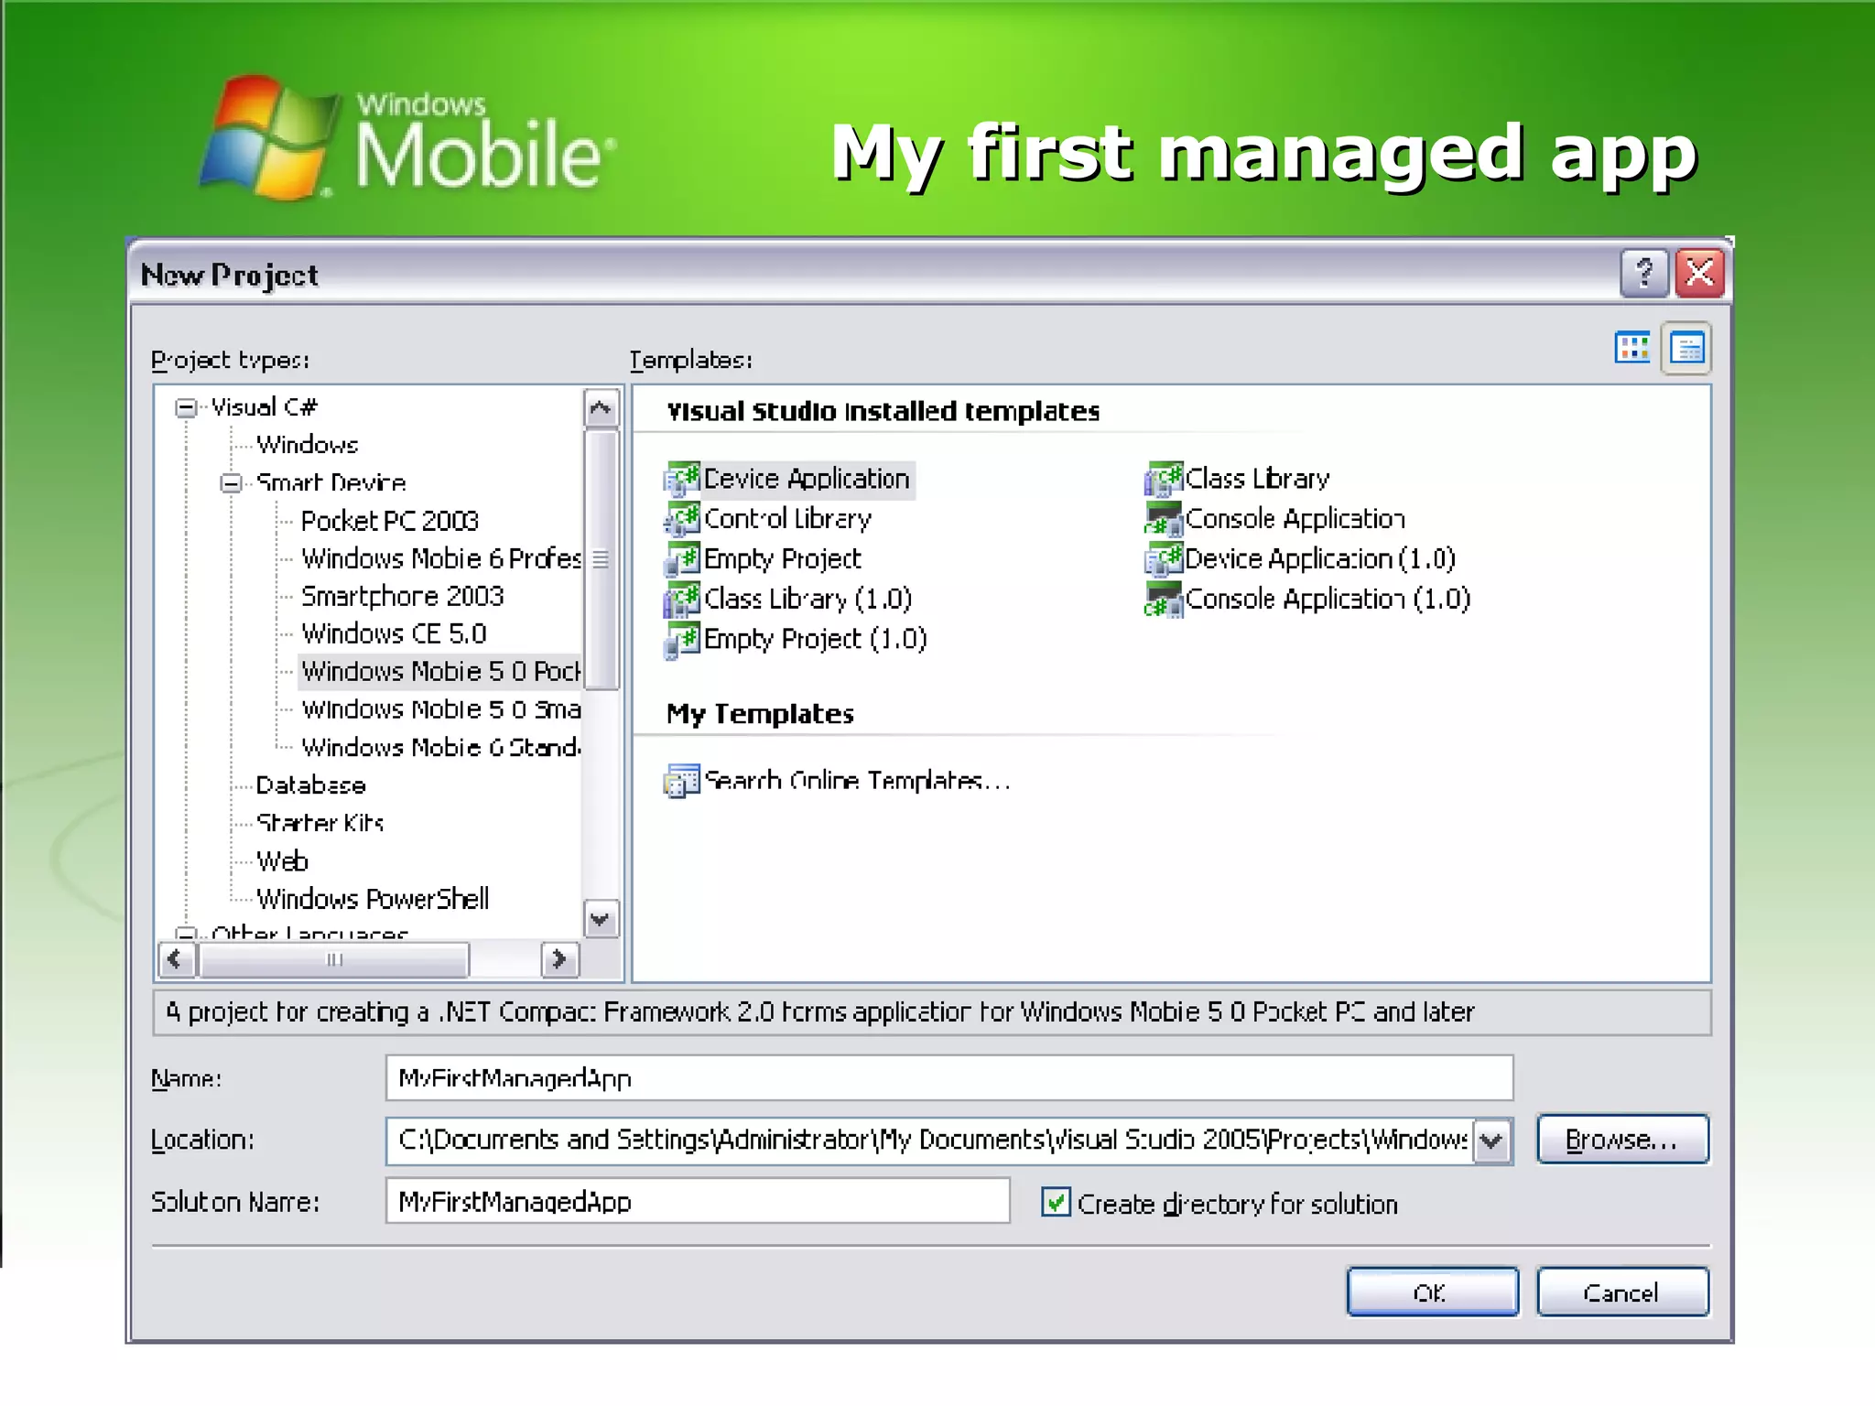The width and height of the screenshot is (1875, 1406).
Task: Select the Empty Project (1.0) template icon
Action: (x=682, y=640)
